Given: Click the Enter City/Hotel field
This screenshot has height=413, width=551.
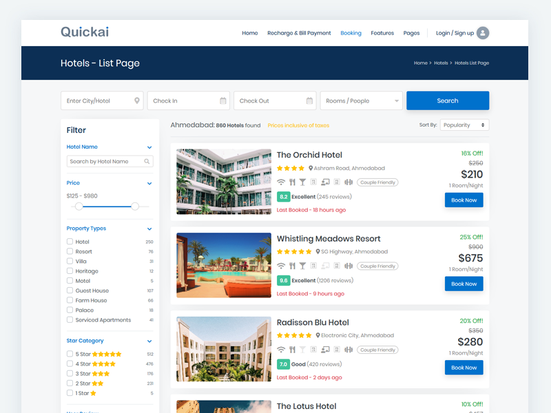Looking at the screenshot, I should tap(102, 100).
